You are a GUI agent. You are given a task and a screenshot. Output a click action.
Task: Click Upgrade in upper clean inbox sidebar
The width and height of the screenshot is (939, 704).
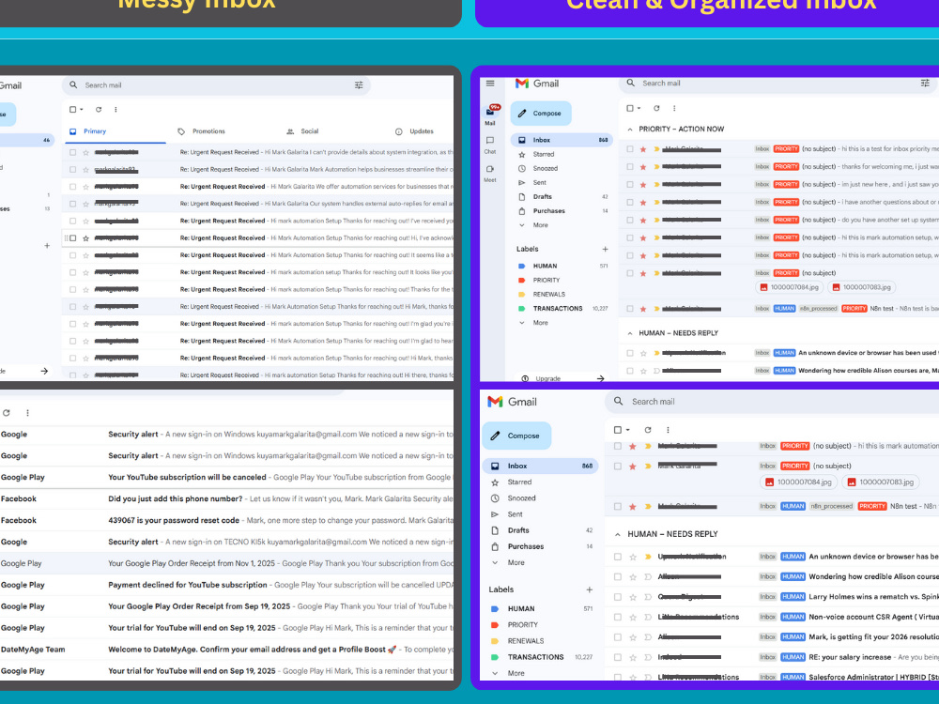point(548,378)
